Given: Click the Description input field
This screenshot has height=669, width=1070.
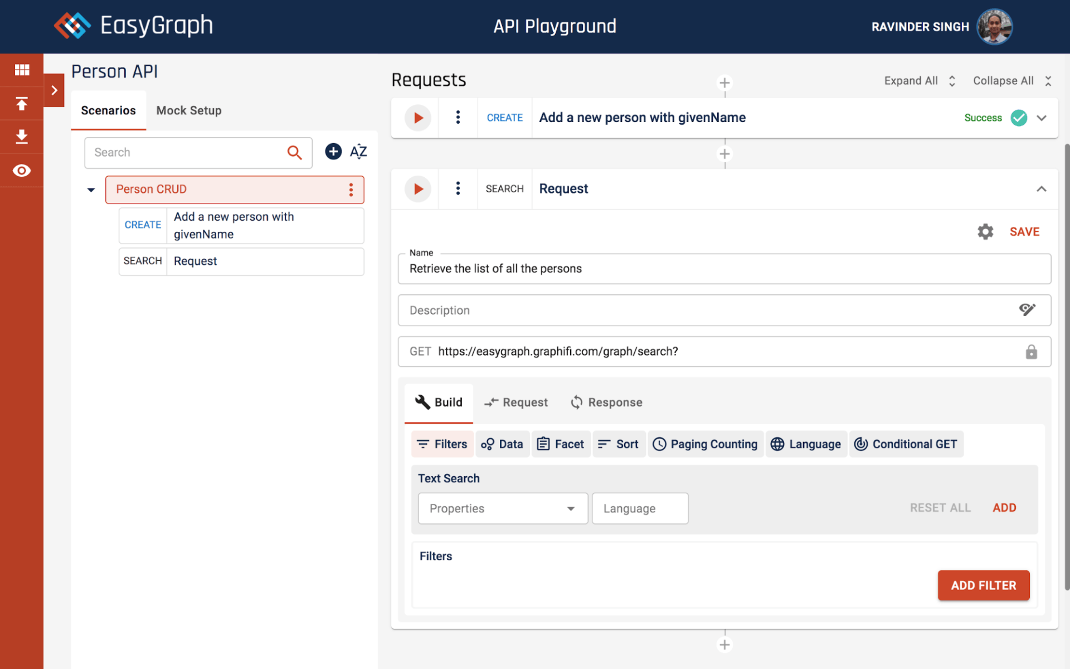Looking at the screenshot, I should 708,311.
